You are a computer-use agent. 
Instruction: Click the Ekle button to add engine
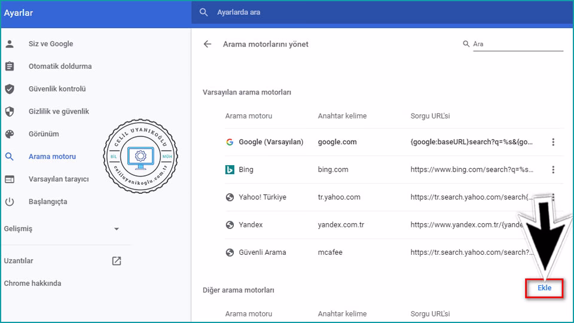[x=544, y=288]
